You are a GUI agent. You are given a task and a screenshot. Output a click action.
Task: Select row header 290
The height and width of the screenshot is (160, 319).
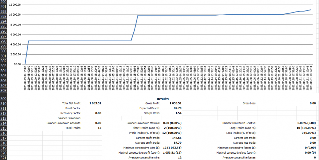4,2
